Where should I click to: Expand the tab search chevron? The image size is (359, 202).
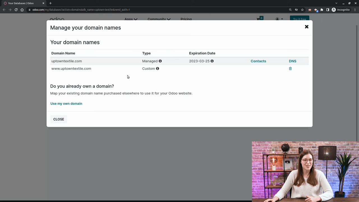tap(336, 3)
